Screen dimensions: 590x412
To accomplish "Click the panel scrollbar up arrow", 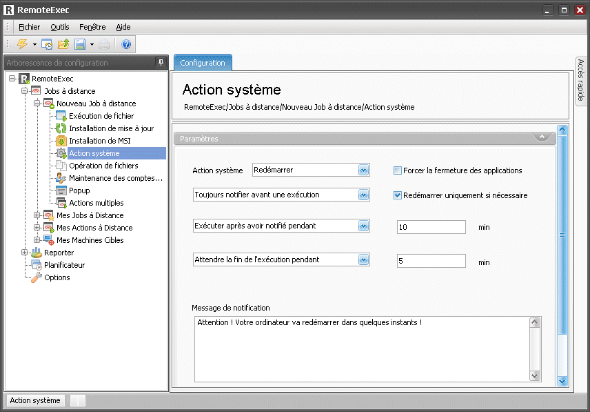I will tap(562, 130).
